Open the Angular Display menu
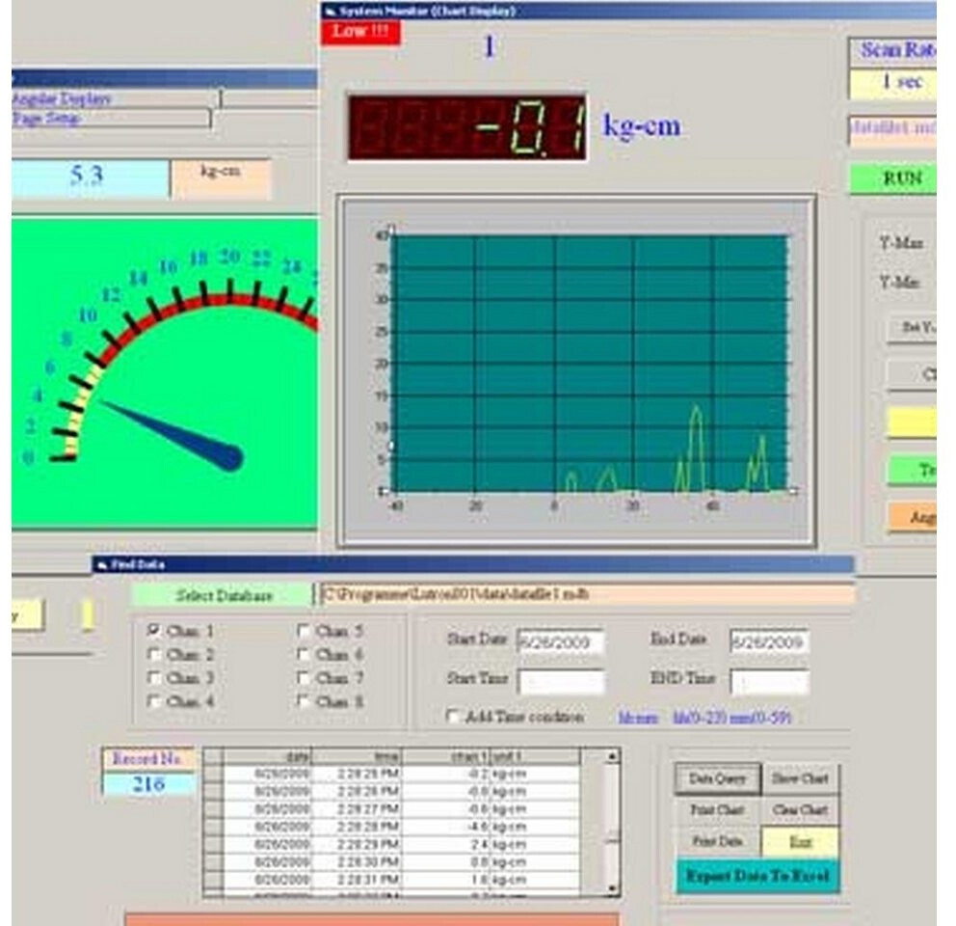This screenshot has height=926, width=956. pos(61,98)
